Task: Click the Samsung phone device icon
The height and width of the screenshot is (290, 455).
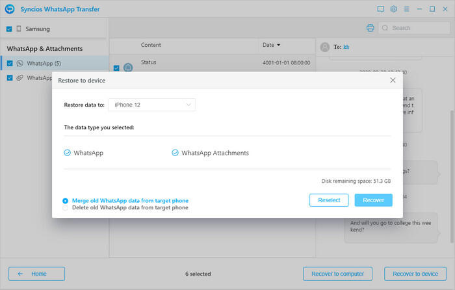Action: [19, 29]
